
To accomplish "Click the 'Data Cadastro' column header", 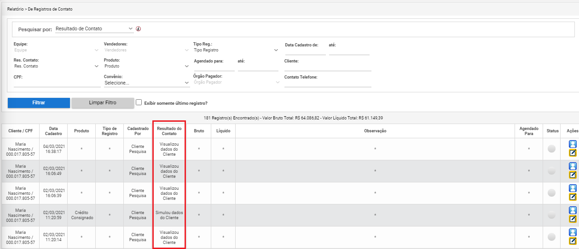I will click(x=53, y=131).
